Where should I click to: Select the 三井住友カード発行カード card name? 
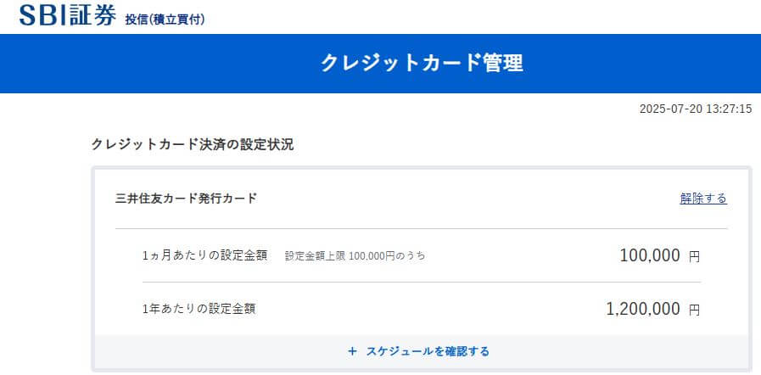[x=186, y=199]
